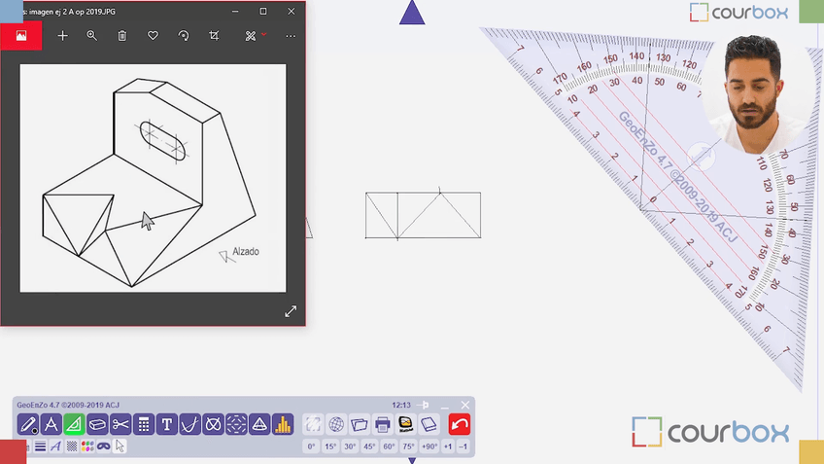Screen dimensions: 824x464
Task: Open the calculator tool
Action: point(144,424)
